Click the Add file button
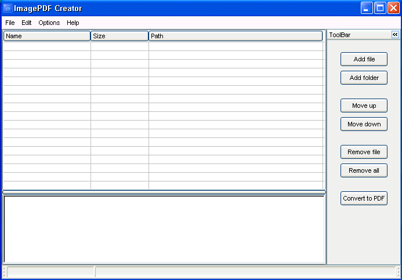The image size is (402, 280). click(x=364, y=59)
